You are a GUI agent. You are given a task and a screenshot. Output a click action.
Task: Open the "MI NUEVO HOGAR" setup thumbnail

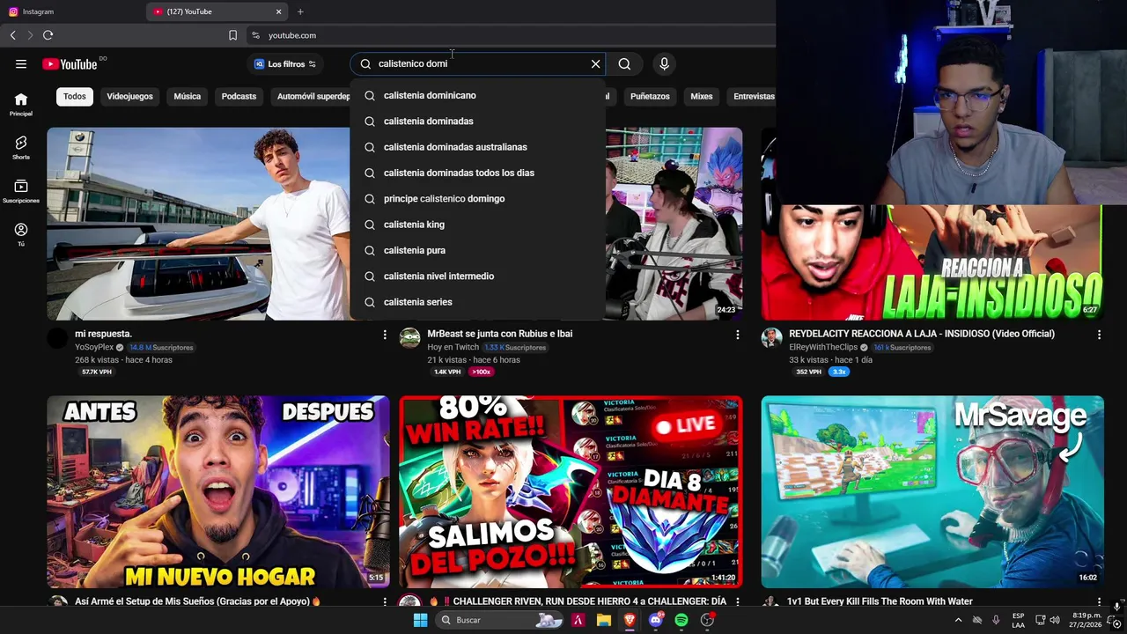click(x=217, y=491)
